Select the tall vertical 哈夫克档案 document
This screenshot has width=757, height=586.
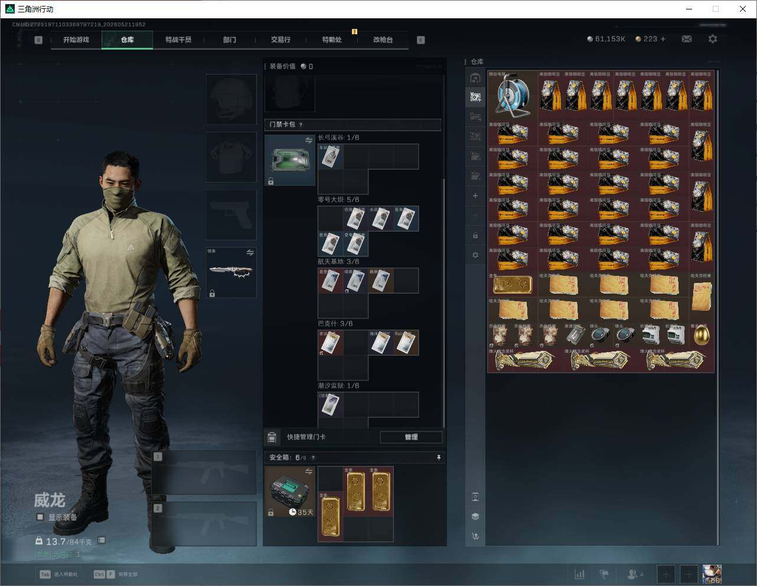coord(701,297)
